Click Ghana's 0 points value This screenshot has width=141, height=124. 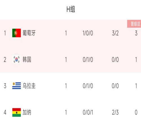click(136, 112)
